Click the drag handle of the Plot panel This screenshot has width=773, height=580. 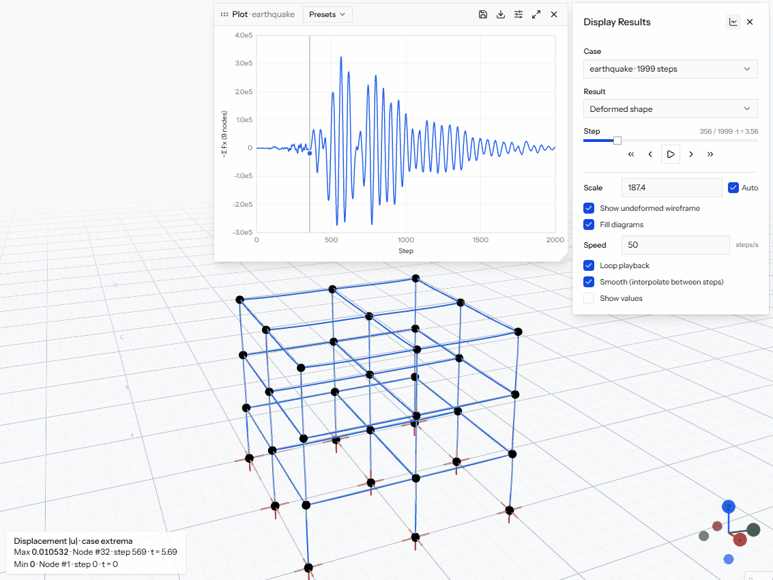click(x=224, y=14)
